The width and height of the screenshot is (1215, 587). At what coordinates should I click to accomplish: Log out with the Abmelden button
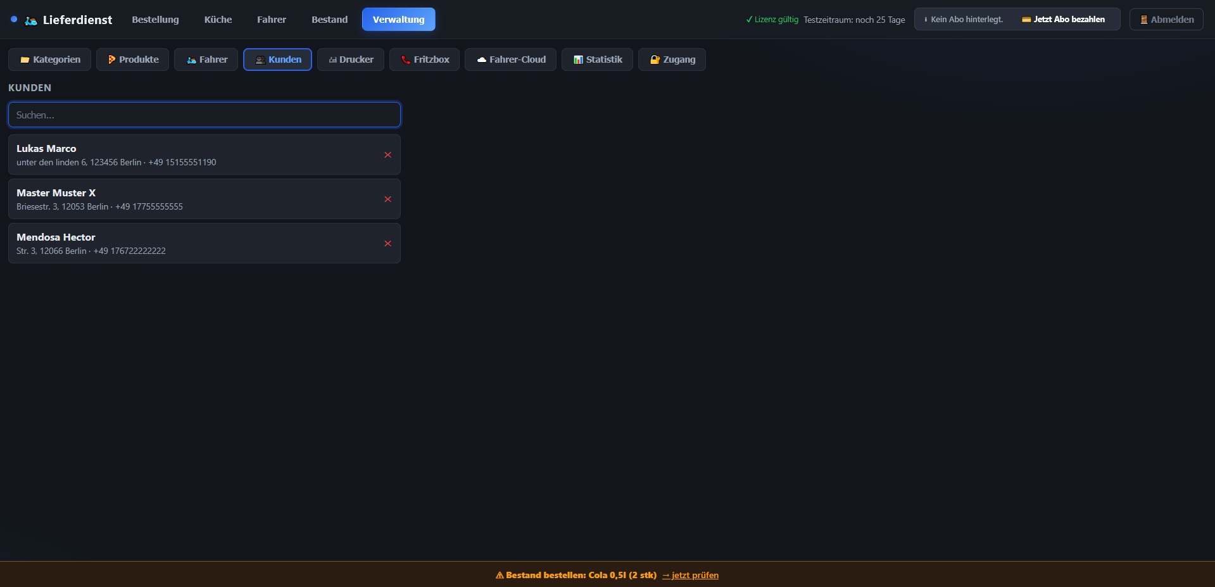click(1166, 20)
